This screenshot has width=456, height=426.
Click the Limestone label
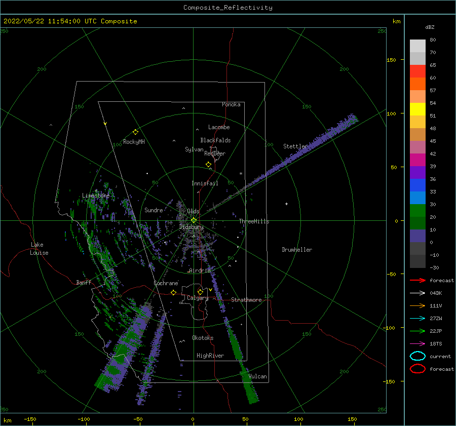click(96, 196)
